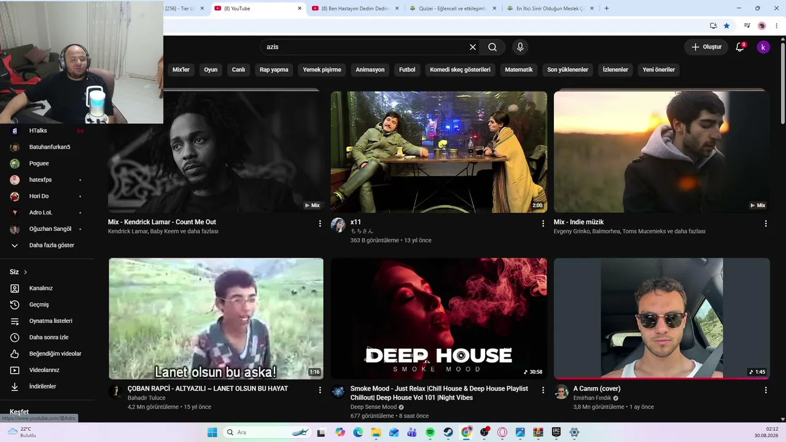786x442 pixels.
Task: Select the Oyun filter chip
Action: pos(211,70)
